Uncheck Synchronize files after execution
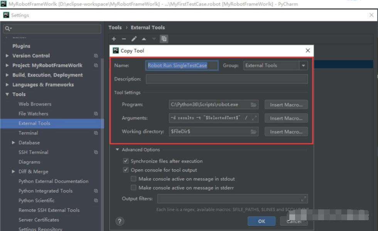Image resolution: width=378 pixels, height=231 pixels. (126, 161)
